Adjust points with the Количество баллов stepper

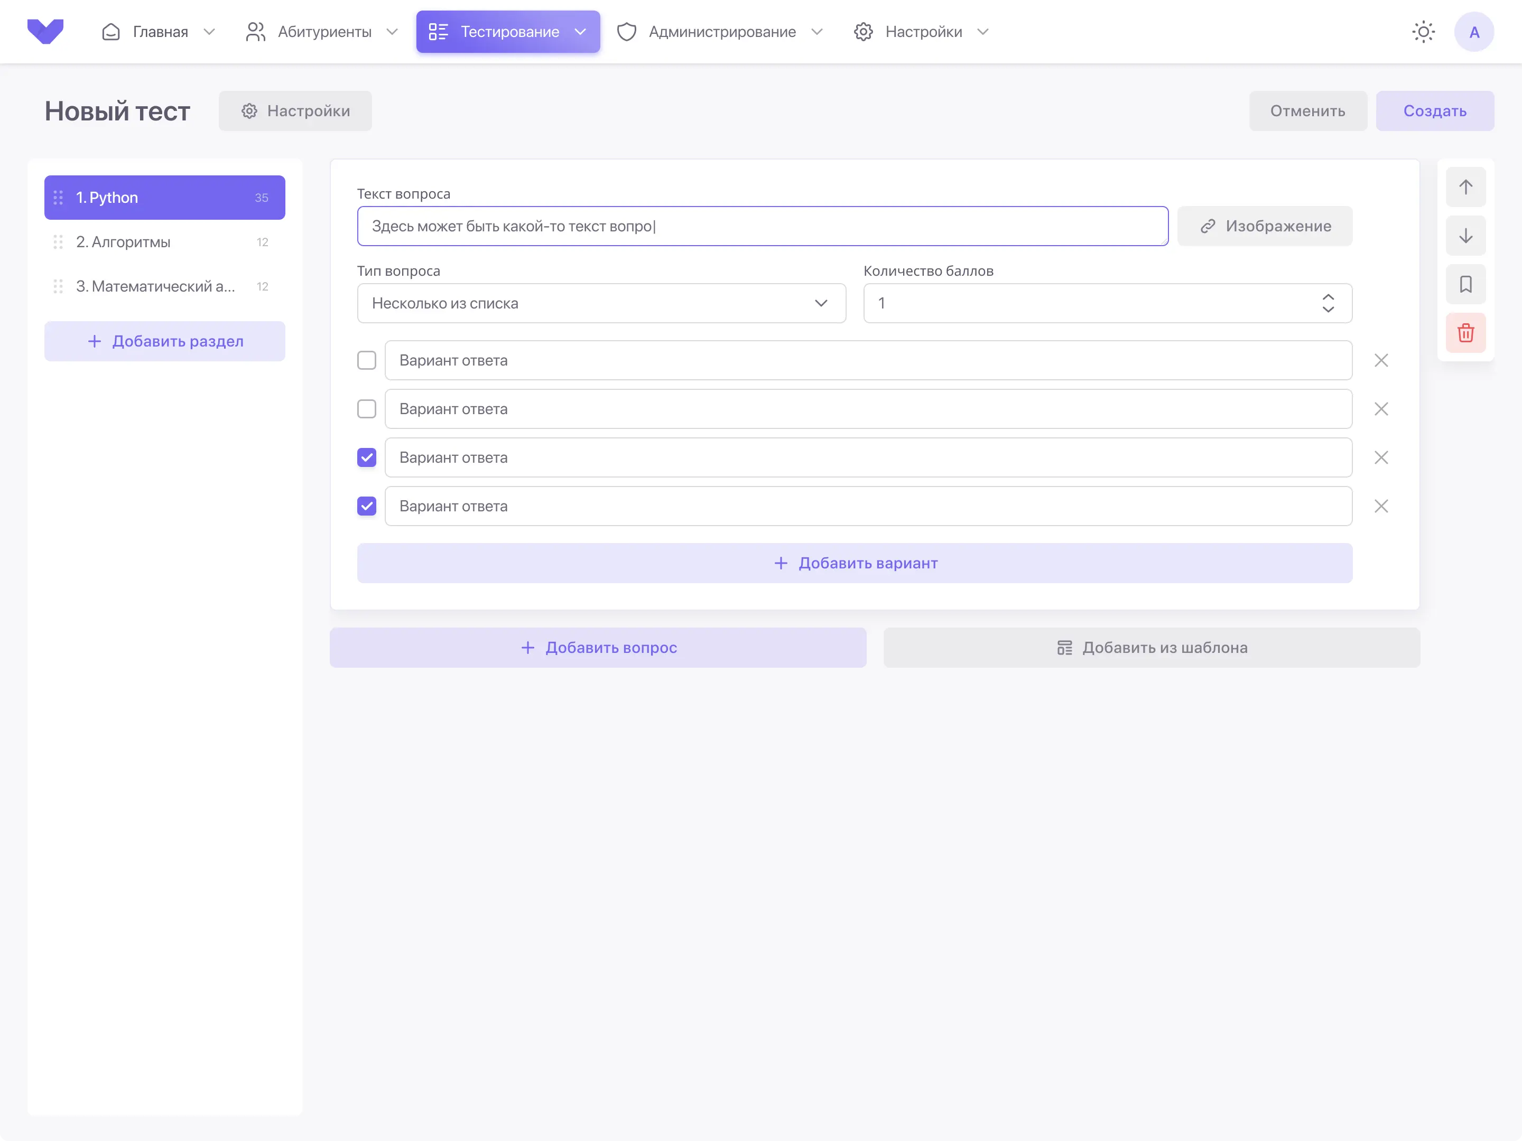(1328, 303)
